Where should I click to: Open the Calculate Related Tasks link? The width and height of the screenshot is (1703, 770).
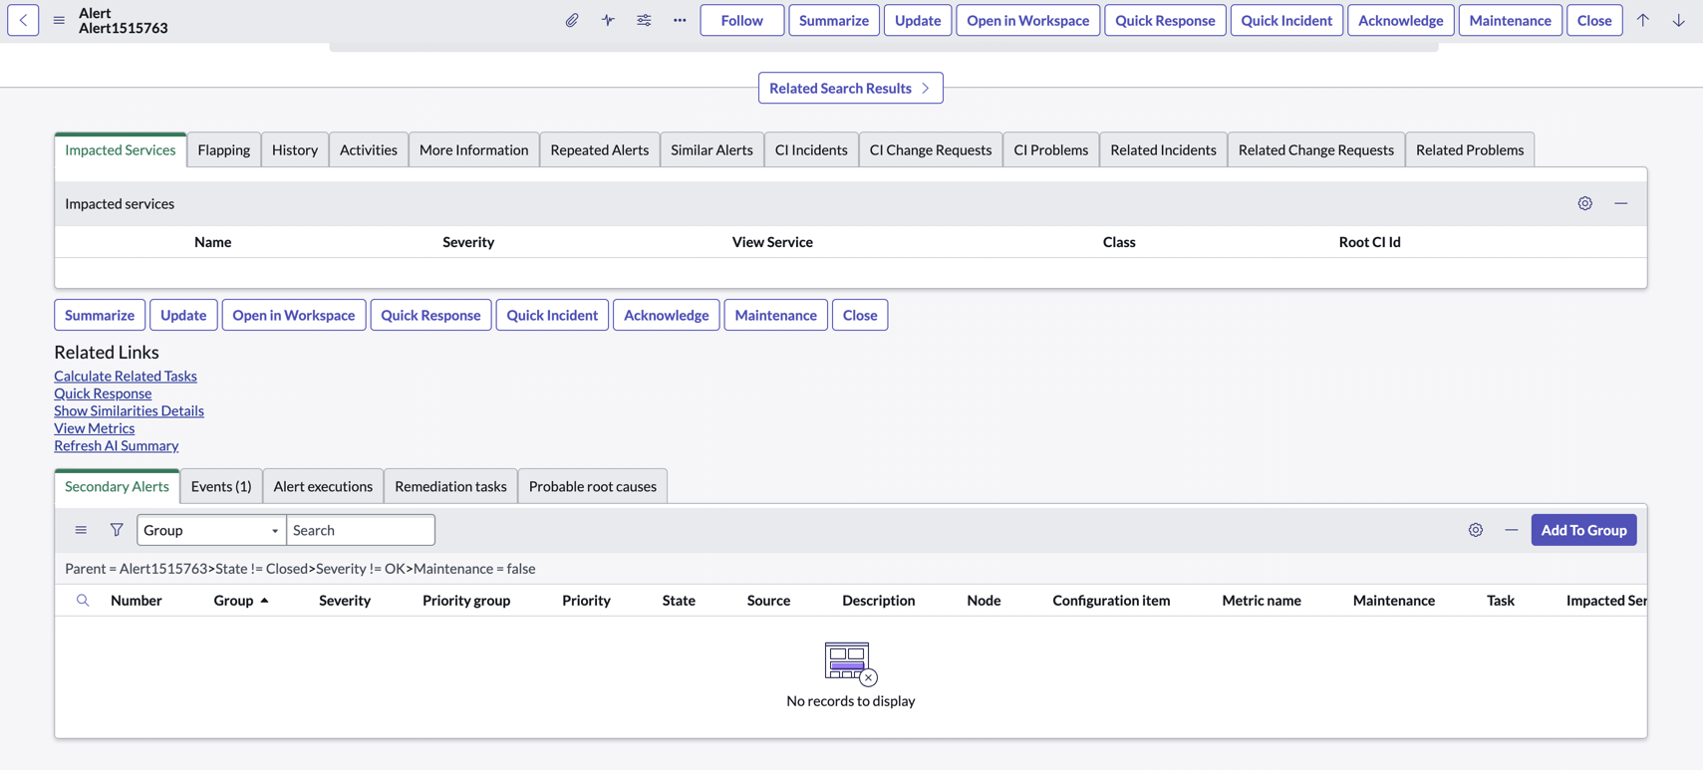click(126, 376)
